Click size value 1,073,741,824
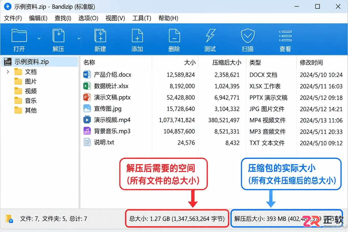348x232 pixels. 177,120
